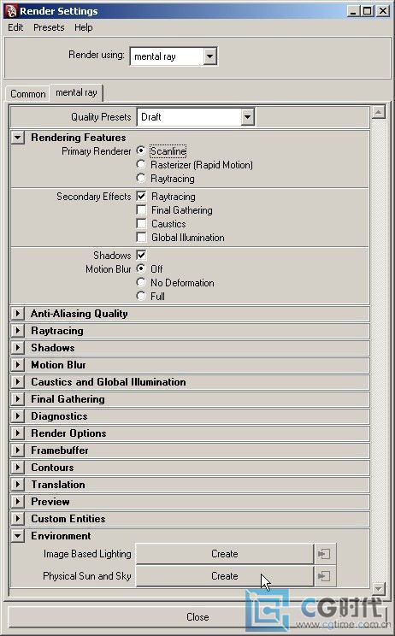Click the scrollbar up arrow
Image resolution: width=395 pixels, height=636 pixels.
coord(378,111)
